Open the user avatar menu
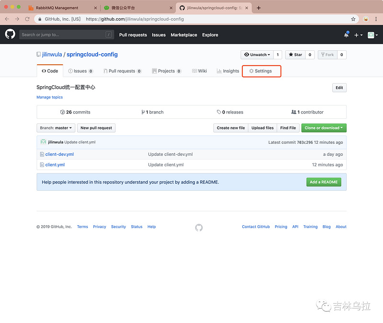383x323 pixels. [373, 35]
